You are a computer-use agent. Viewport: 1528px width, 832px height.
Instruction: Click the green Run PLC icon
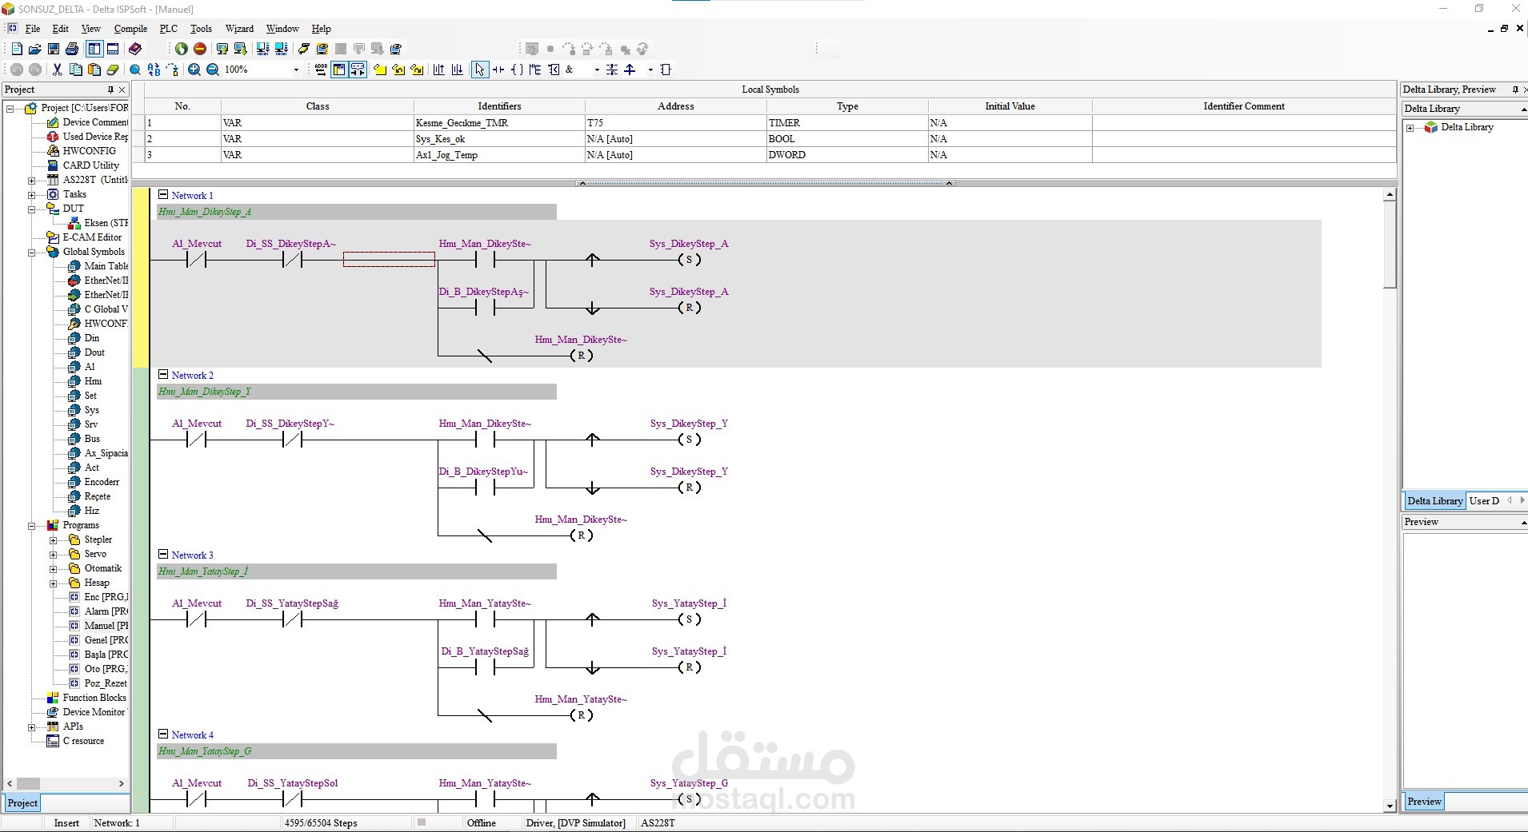(182, 49)
